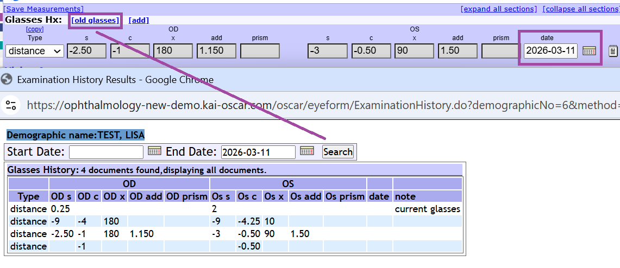Click OD c field showing -1
The width and height of the screenshot is (620, 268).
(130, 51)
